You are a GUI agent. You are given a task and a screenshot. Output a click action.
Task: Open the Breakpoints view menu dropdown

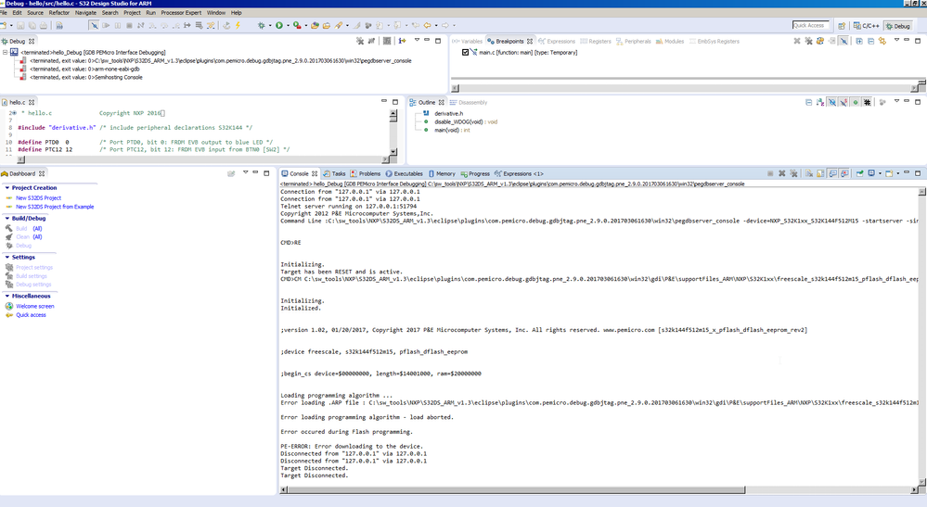coord(897,40)
